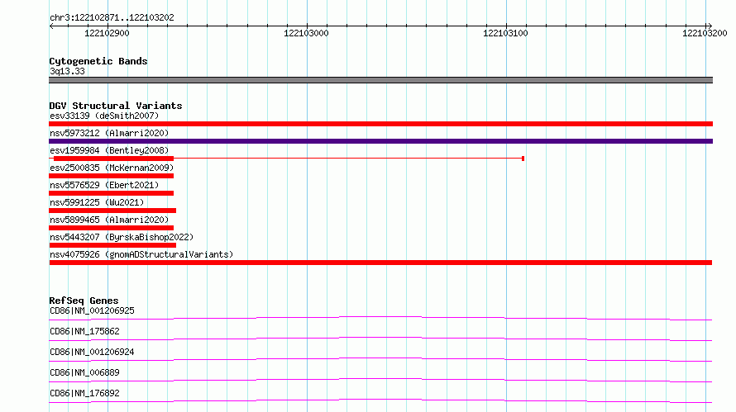Click the right arrow end of the ruler
Viewport: 736px width, 412px height.
point(710,26)
